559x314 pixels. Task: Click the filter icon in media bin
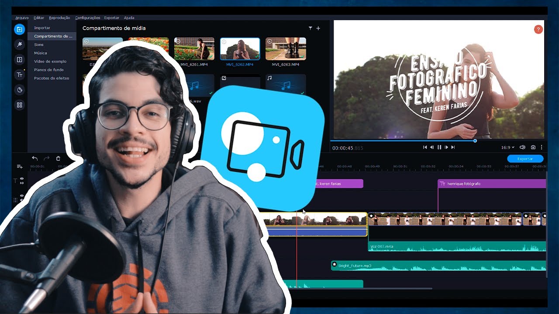[311, 28]
